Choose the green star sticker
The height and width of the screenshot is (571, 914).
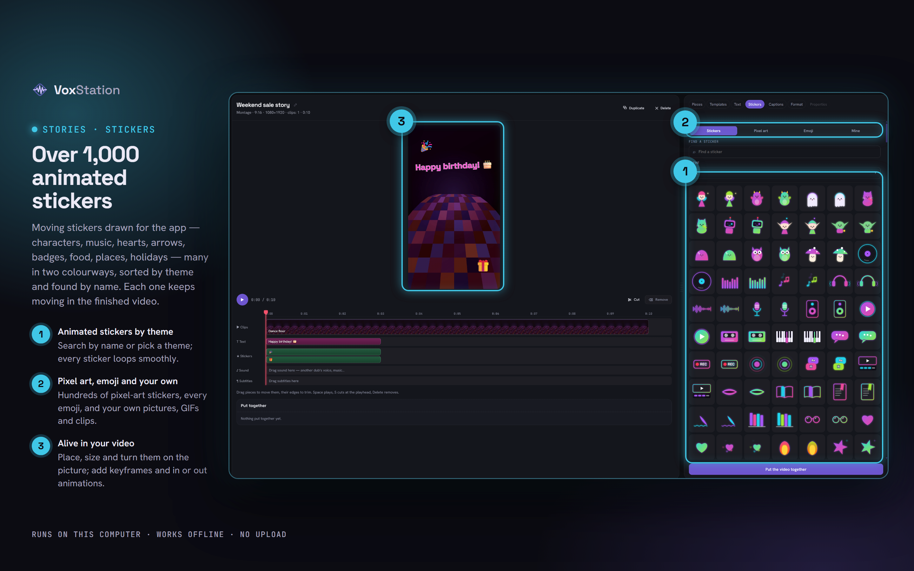pyautogui.click(x=867, y=447)
